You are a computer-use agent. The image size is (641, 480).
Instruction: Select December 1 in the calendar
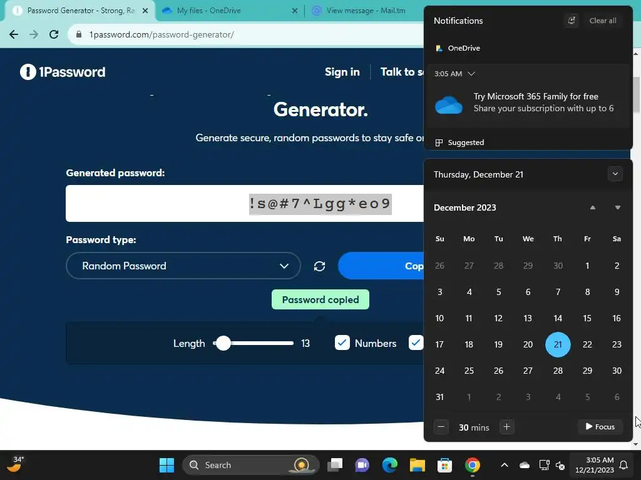click(587, 266)
